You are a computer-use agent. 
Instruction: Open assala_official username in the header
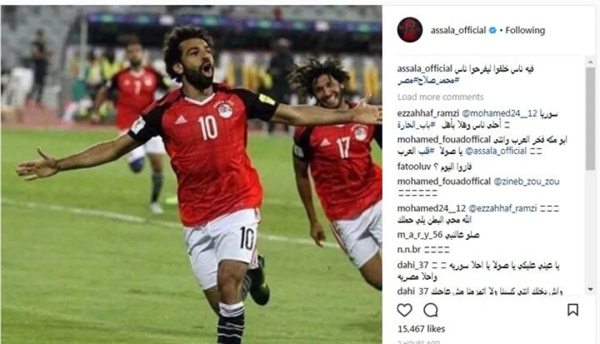pyautogui.click(x=458, y=30)
